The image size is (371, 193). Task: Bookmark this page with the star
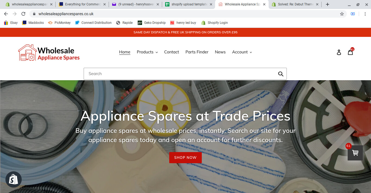tap(342, 14)
